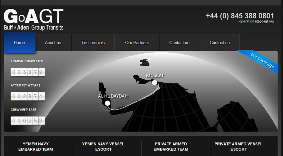The width and height of the screenshot is (283, 156).
Task: Open Yemen Navy Embarked Team service
Action: (x=35, y=146)
